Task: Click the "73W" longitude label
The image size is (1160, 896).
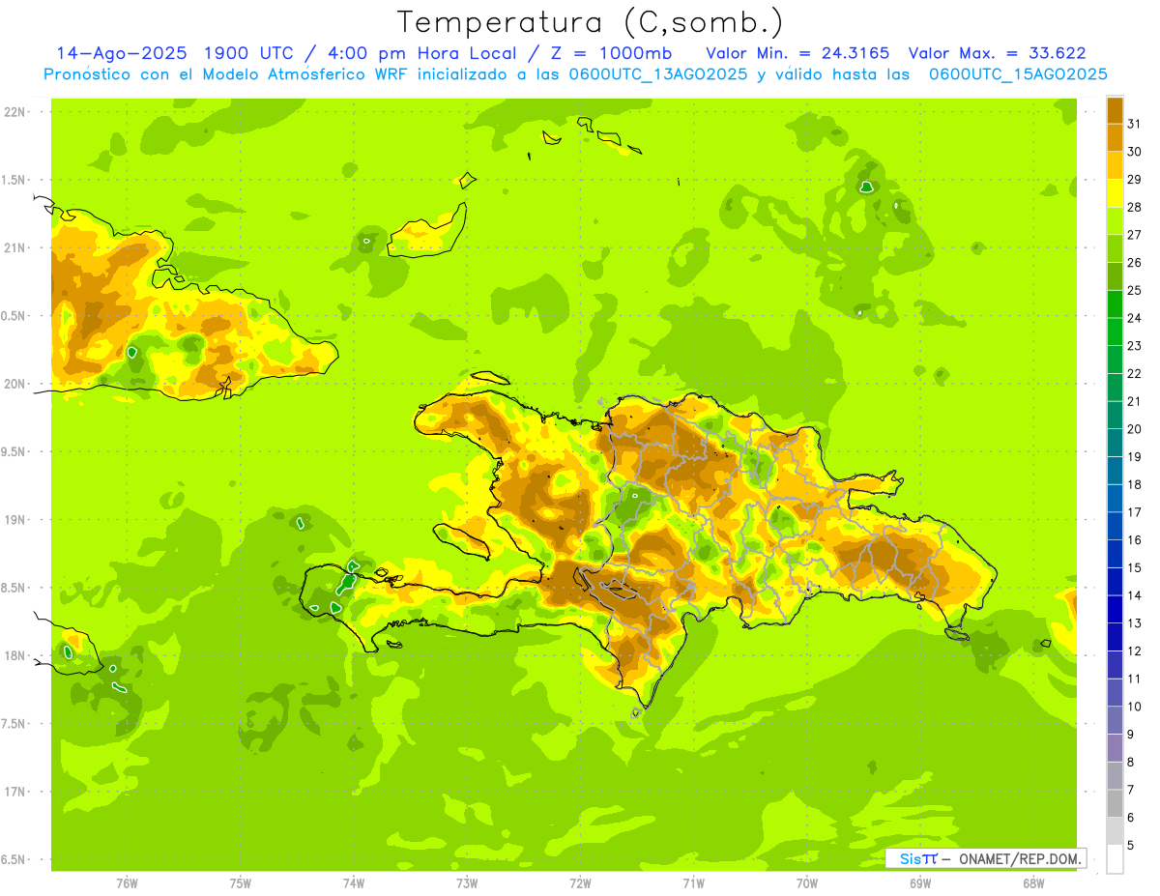Action: (467, 883)
